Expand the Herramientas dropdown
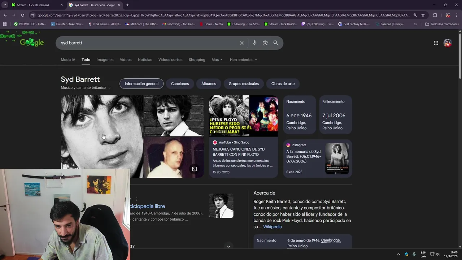462x260 pixels. (243, 60)
